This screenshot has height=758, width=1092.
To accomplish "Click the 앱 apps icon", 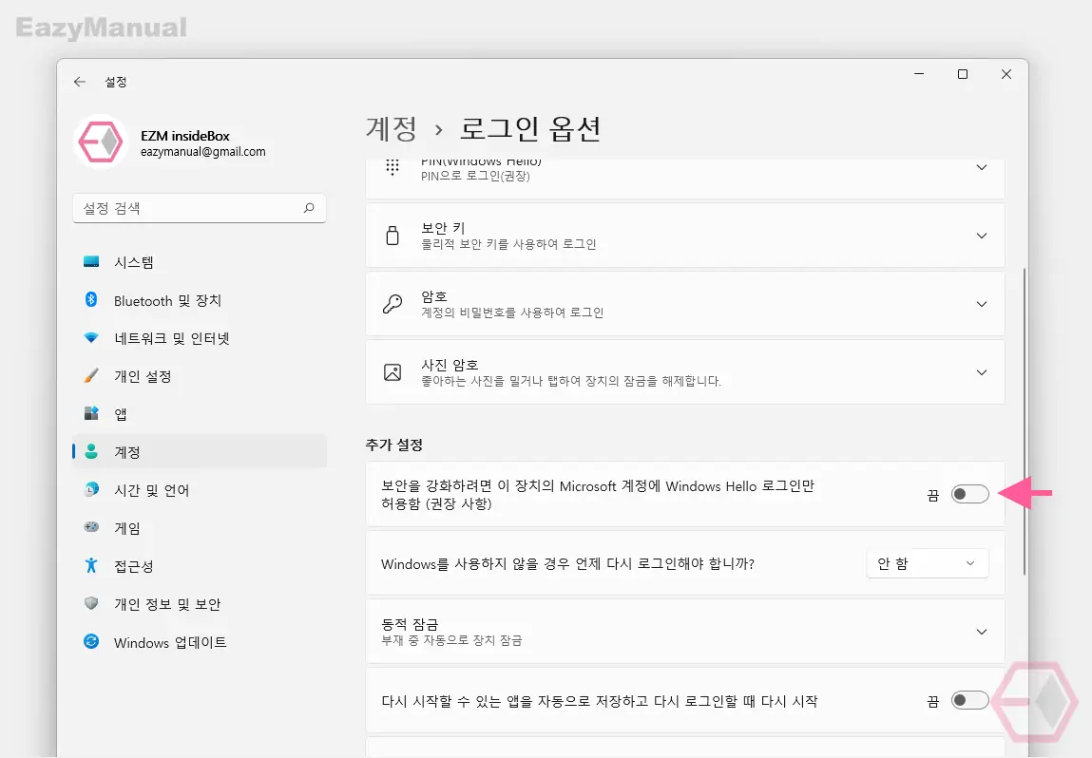I will pos(91,413).
